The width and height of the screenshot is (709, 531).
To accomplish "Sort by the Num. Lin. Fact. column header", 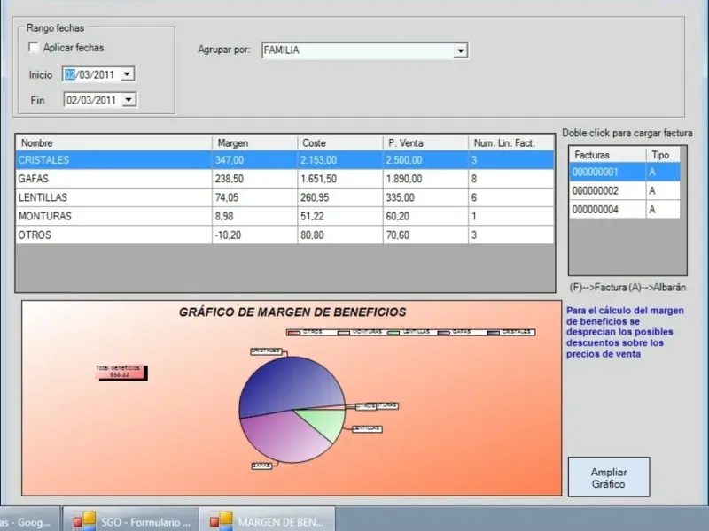I will [x=511, y=143].
